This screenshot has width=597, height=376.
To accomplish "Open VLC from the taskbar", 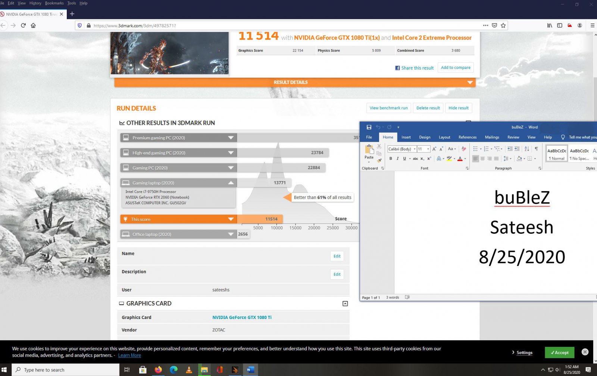I will [x=189, y=370].
